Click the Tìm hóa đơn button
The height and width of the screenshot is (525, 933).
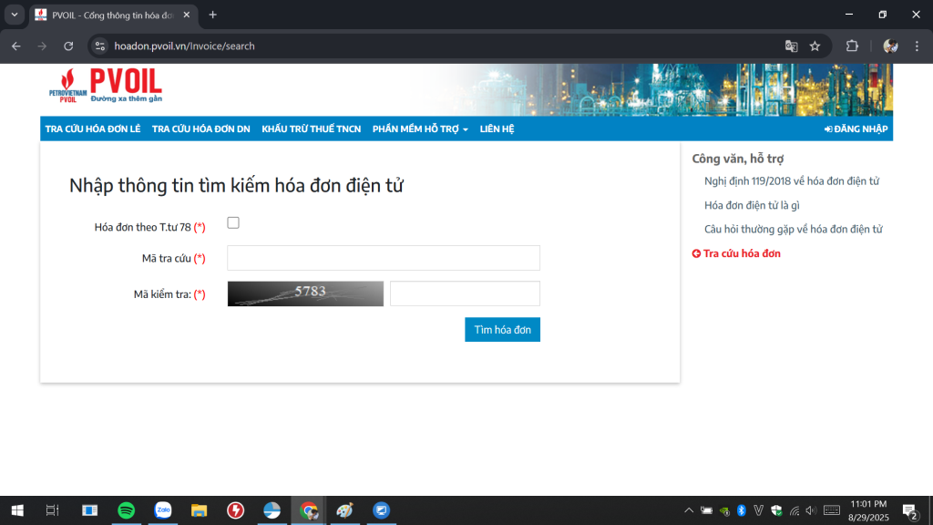(x=502, y=330)
